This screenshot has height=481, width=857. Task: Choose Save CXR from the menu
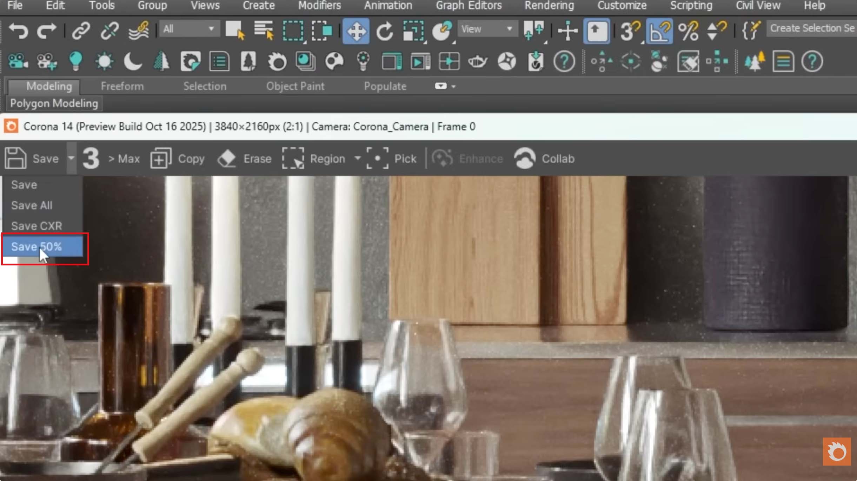(42, 226)
